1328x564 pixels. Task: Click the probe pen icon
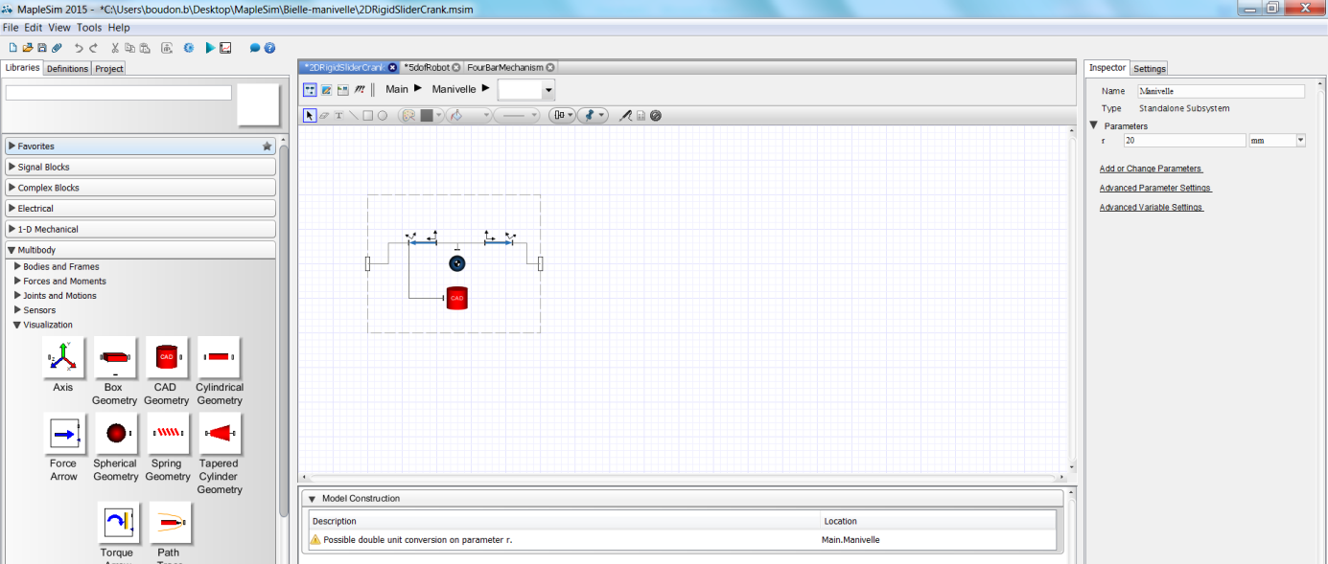pyautogui.click(x=625, y=115)
